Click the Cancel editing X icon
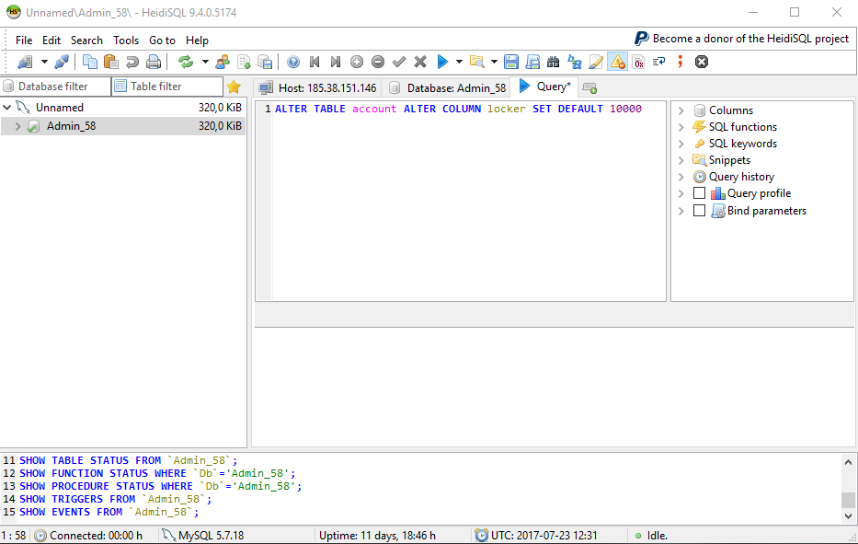Screen dimensions: 858x544 coord(420,62)
